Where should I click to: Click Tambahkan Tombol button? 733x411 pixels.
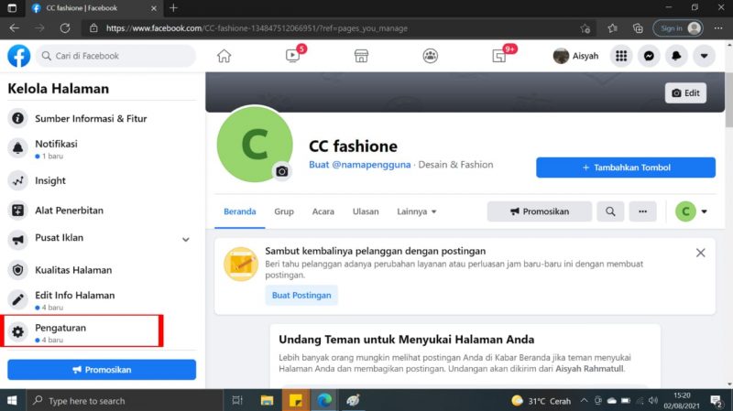click(626, 168)
